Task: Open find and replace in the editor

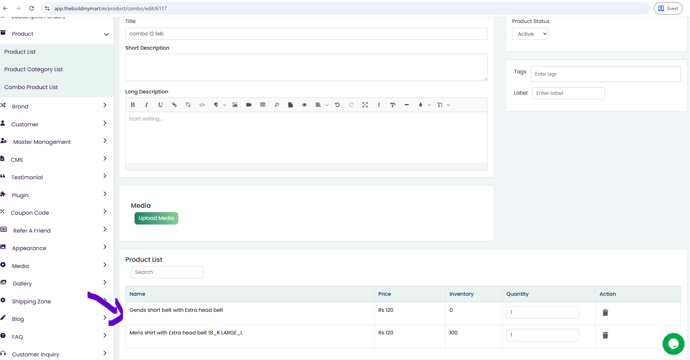Action: (x=277, y=105)
